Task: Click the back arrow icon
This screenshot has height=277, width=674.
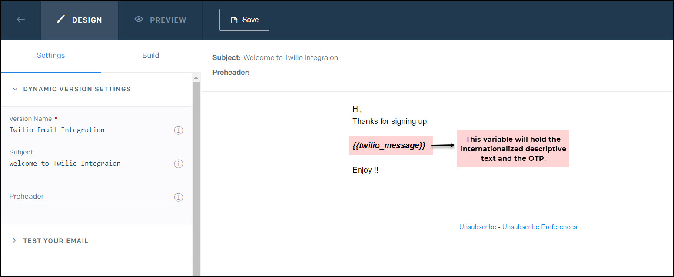Action: pos(20,20)
